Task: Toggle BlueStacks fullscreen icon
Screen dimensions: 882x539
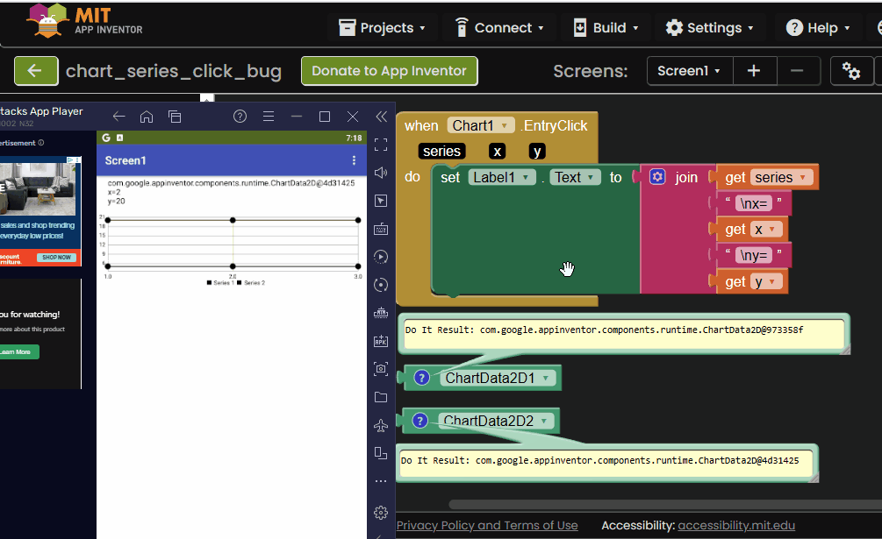Action: click(381, 145)
